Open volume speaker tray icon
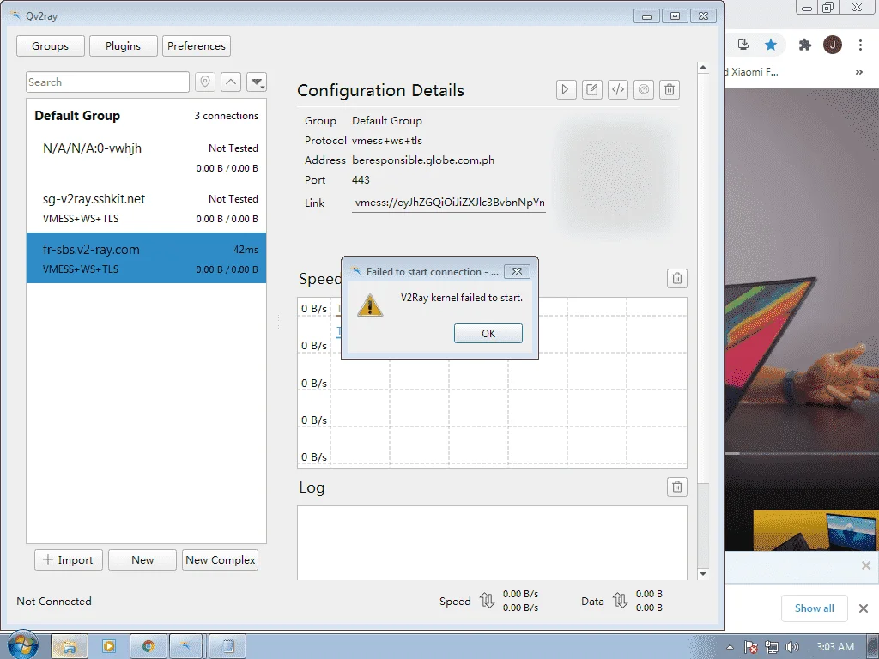The width and height of the screenshot is (879, 659). (x=791, y=647)
